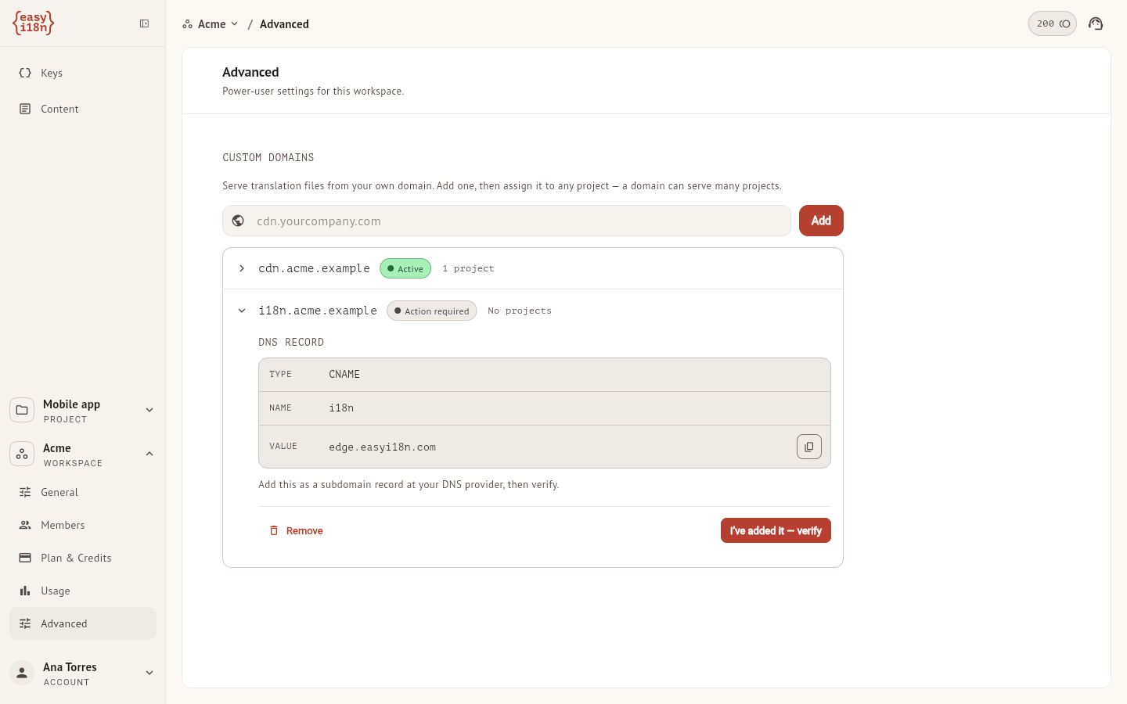Click the Advanced tune icon

click(x=25, y=623)
